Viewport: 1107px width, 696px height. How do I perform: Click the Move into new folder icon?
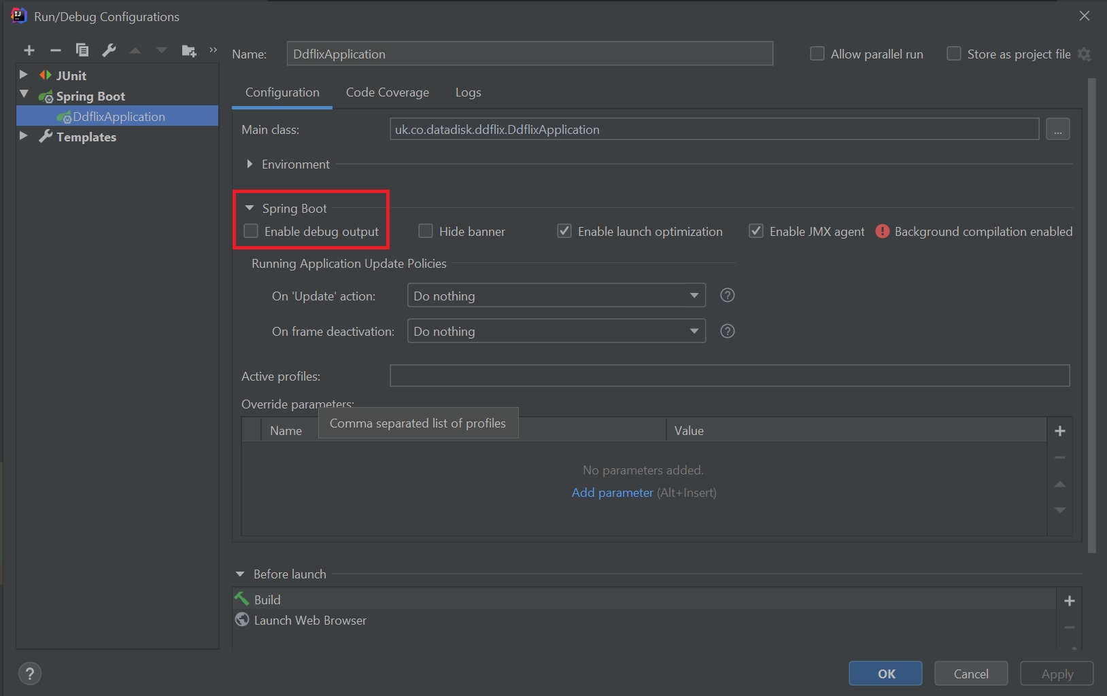(188, 50)
